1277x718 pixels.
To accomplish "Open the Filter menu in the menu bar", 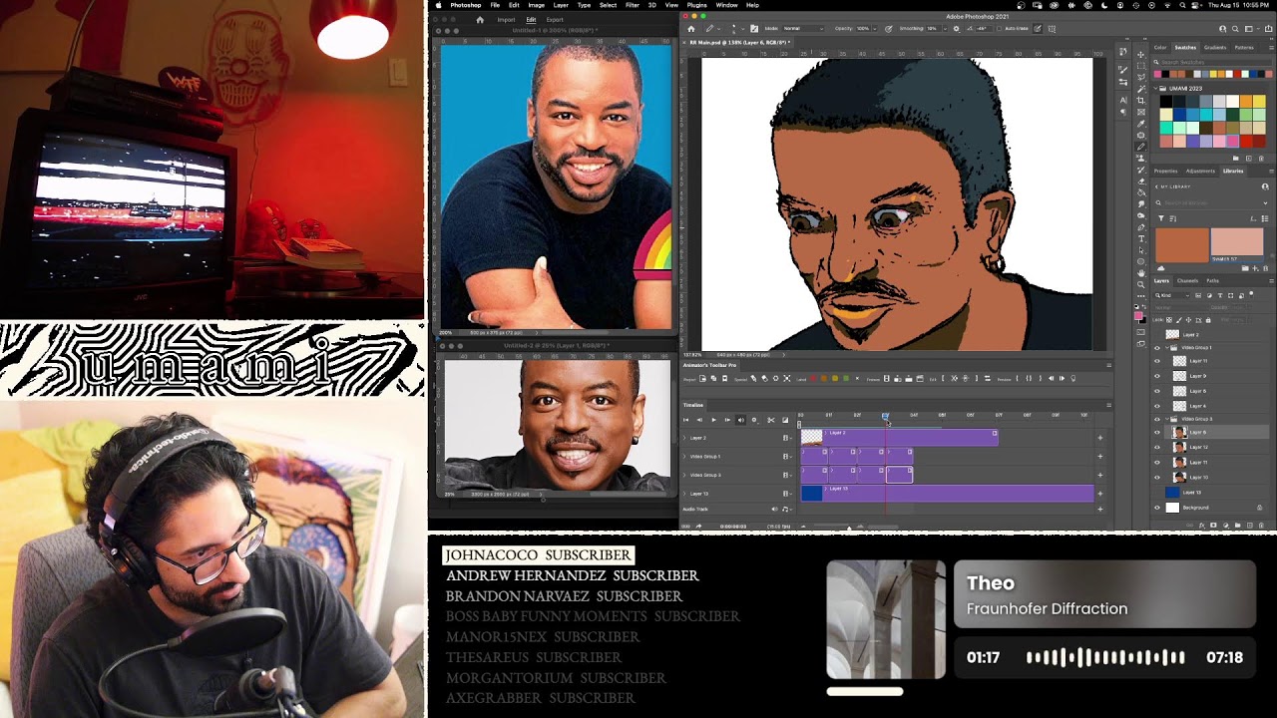I will (633, 5).
